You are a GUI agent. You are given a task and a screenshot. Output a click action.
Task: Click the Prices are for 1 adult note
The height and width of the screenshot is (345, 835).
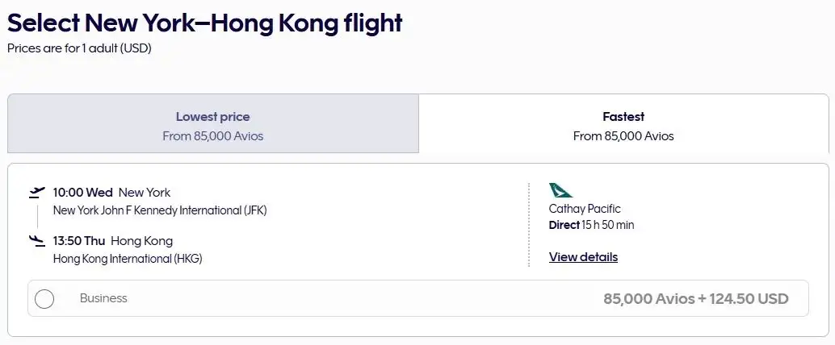coord(79,48)
